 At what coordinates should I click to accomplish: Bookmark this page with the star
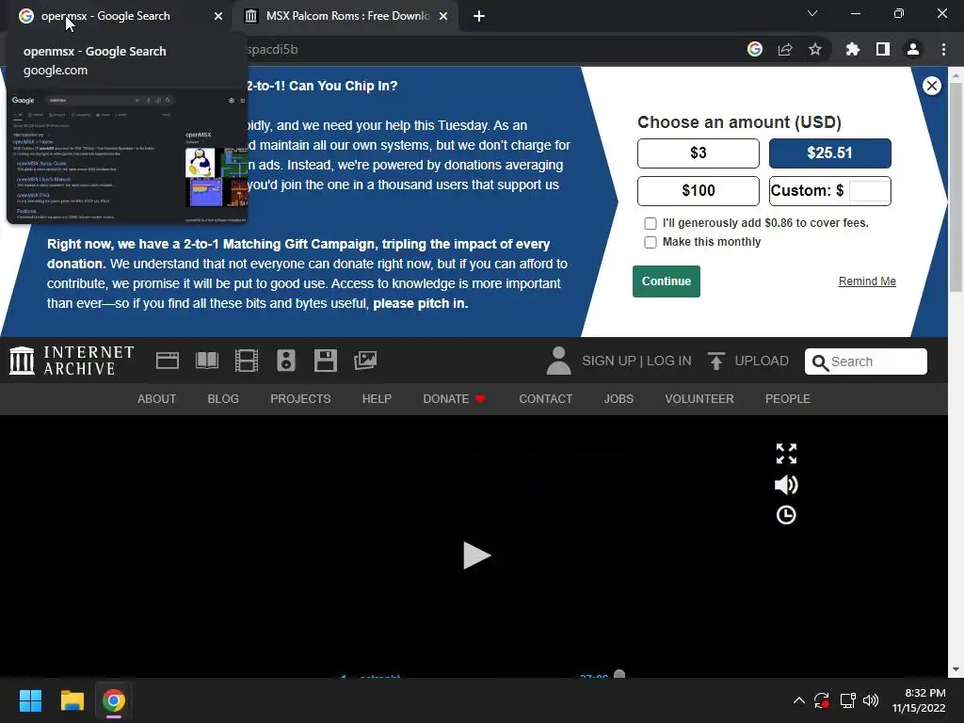point(815,49)
